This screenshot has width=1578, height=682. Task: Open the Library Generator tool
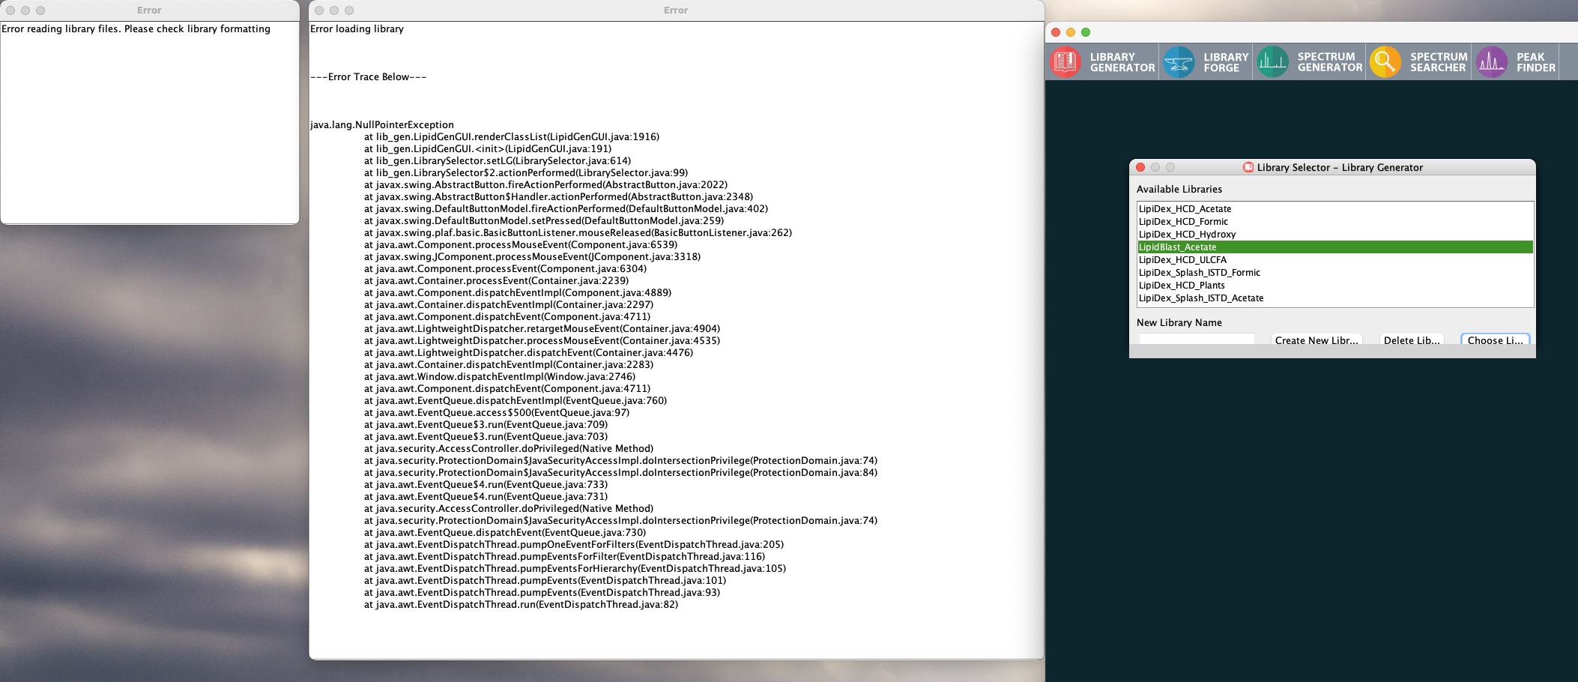click(x=1101, y=61)
